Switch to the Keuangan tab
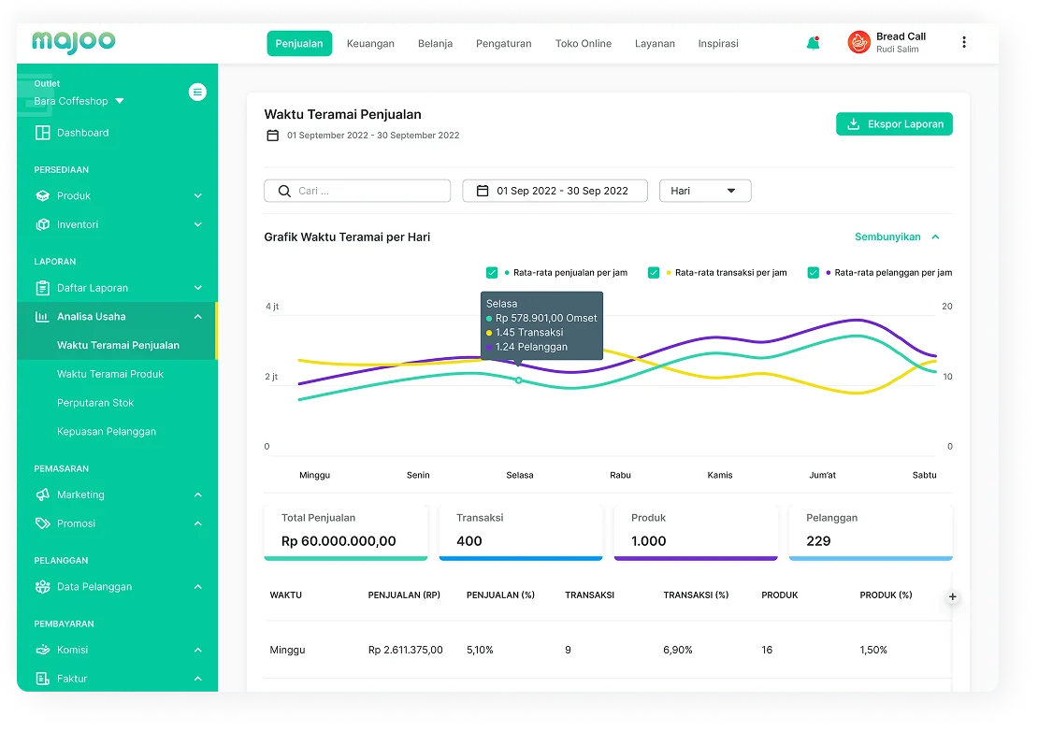Screen dimensions: 1038x731 coord(370,44)
